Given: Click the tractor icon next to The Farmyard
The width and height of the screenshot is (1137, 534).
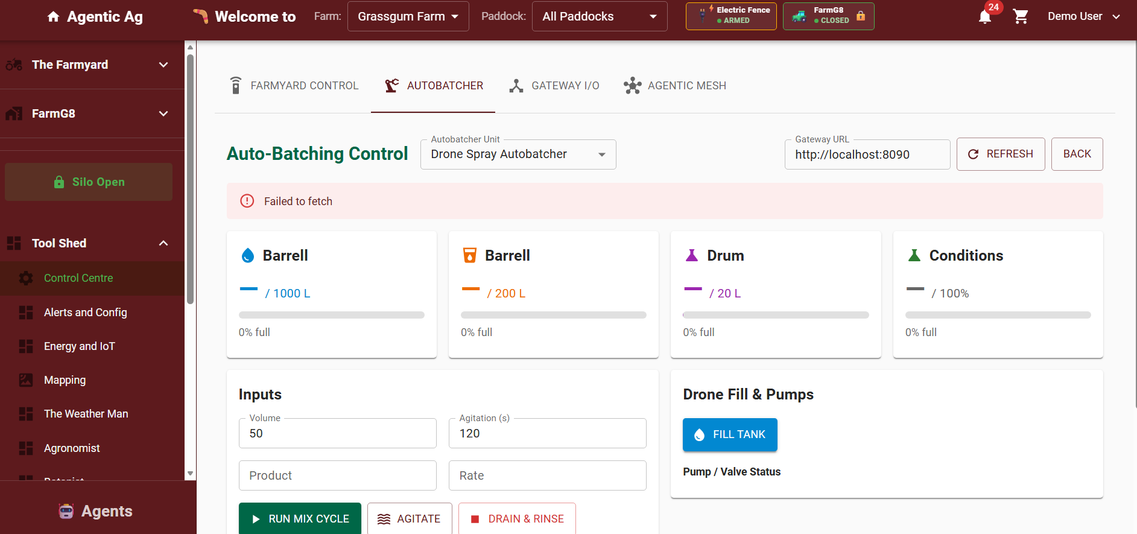Looking at the screenshot, I should pyautogui.click(x=14, y=65).
